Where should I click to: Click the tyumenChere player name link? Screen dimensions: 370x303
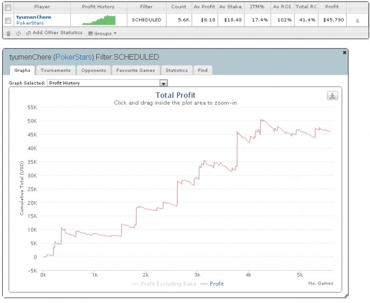pos(34,17)
